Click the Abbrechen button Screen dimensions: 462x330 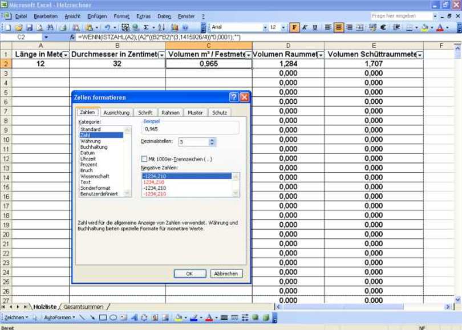tap(226, 274)
